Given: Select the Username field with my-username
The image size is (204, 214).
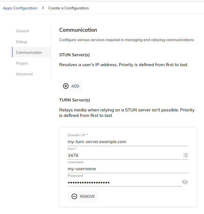Looking at the screenshot, I should [x=128, y=169].
